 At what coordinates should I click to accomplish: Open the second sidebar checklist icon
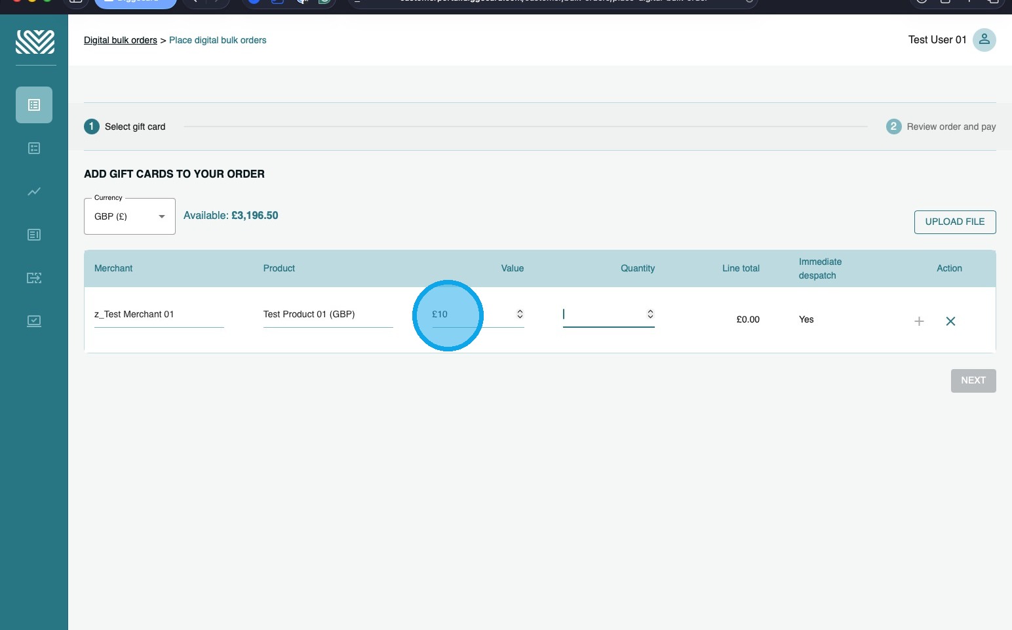[x=34, y=148]
